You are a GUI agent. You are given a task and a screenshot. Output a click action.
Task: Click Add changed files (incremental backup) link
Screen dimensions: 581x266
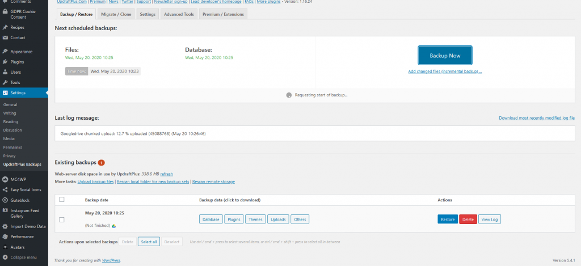tap(445, 71)
